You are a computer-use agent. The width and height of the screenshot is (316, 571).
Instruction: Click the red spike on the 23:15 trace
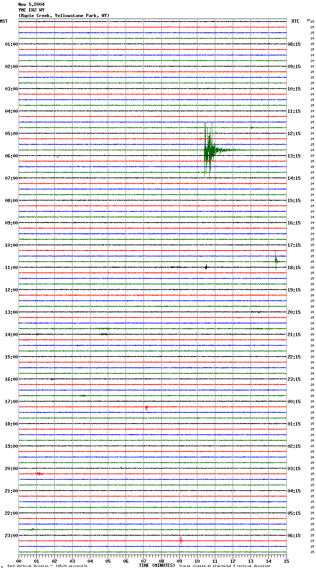pos(181,540)
